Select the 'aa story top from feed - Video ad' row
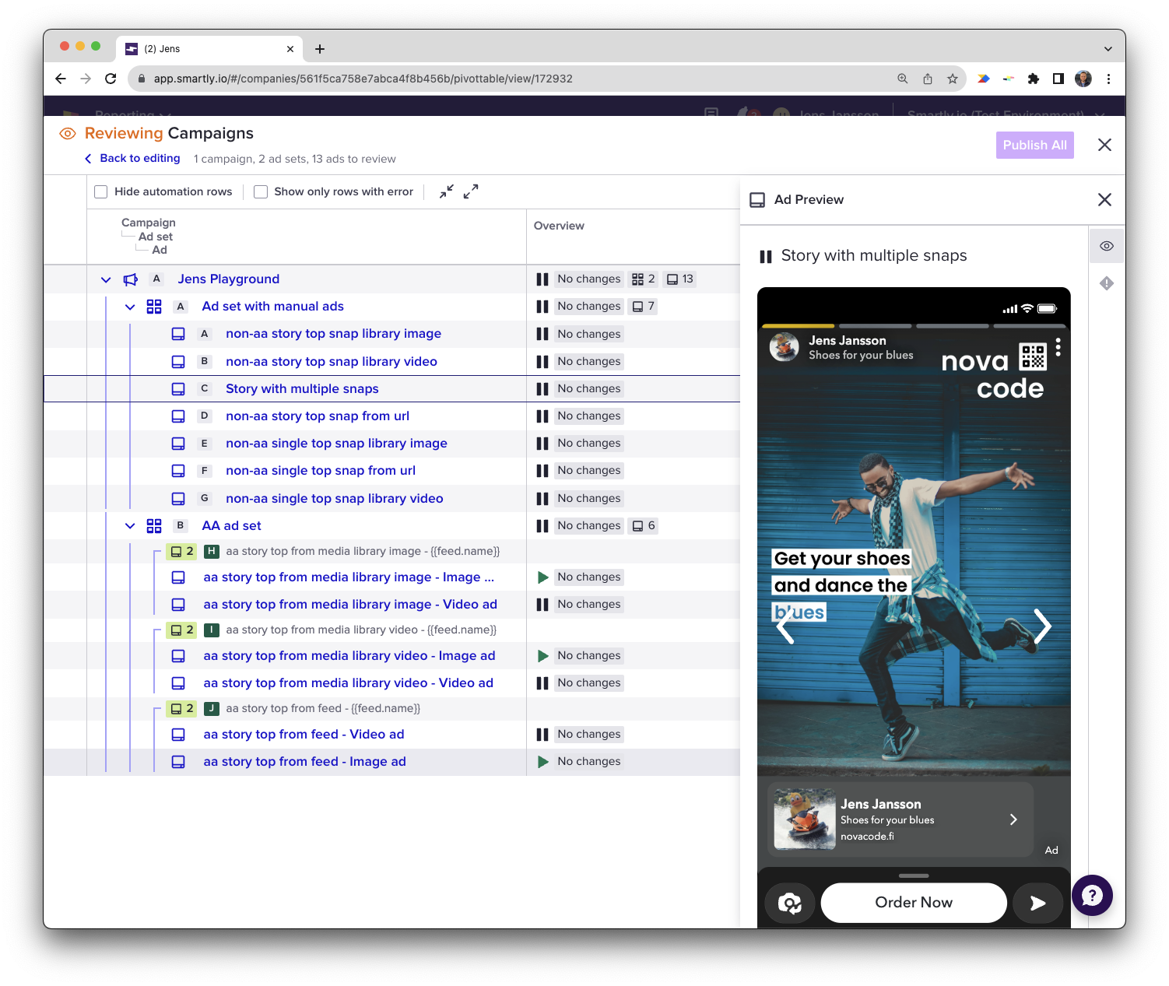This screenshot has height=986, width=1169. click(x=391, y=735)
